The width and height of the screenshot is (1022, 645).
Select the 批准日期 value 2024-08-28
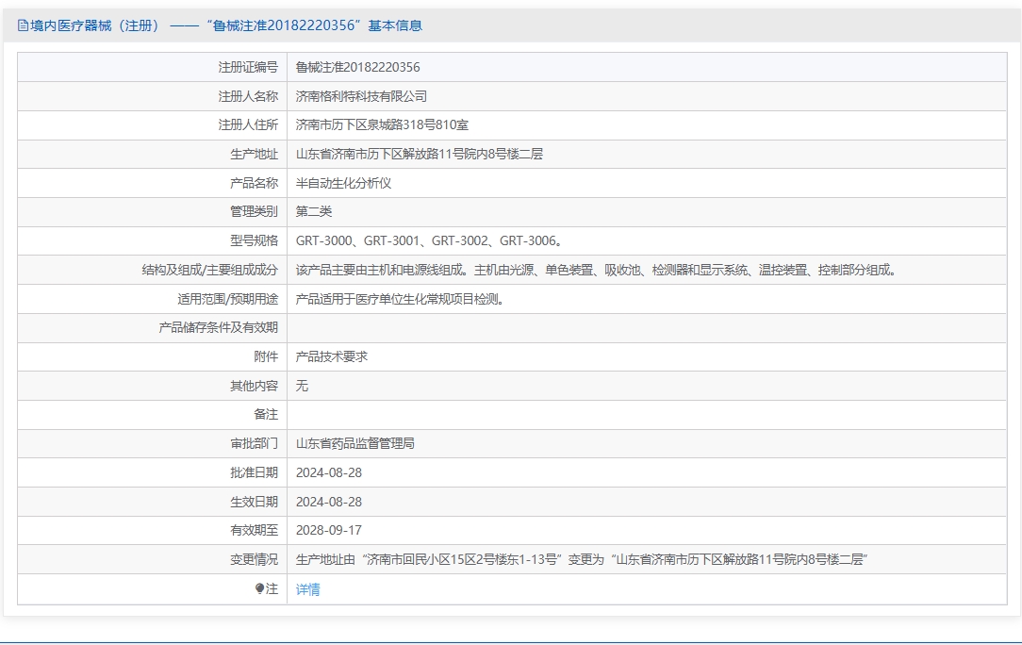328,472
